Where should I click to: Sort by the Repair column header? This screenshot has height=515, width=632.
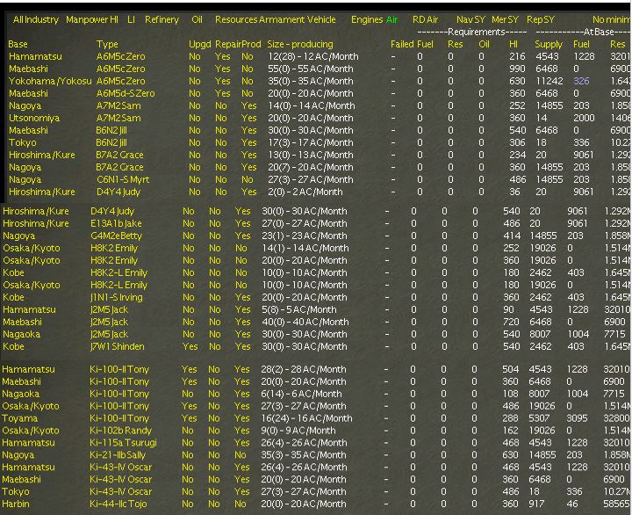tap(227, 44)
